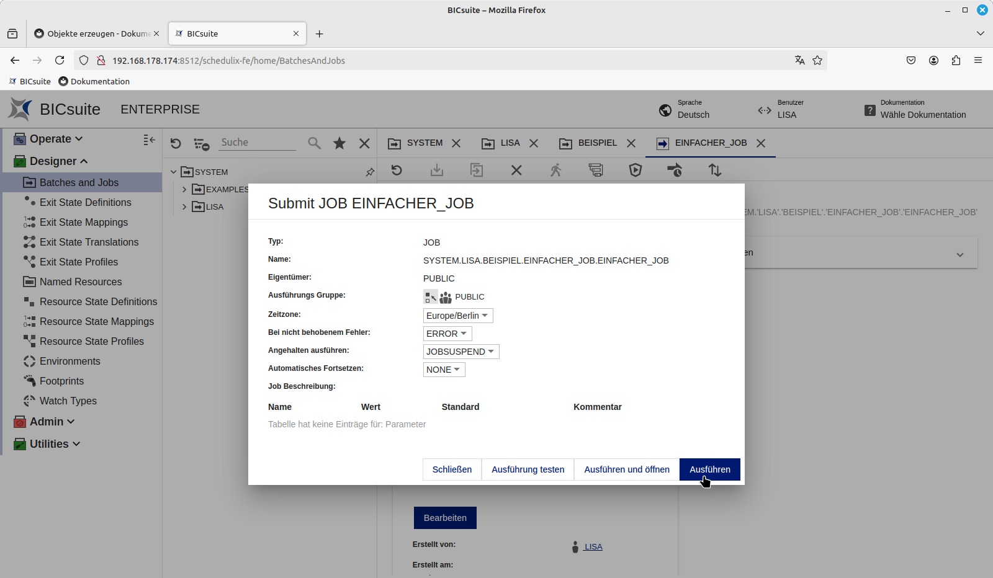993x578 pixels.
Task: Click the refresh icon in the tree toolbar
Action: 176,143
